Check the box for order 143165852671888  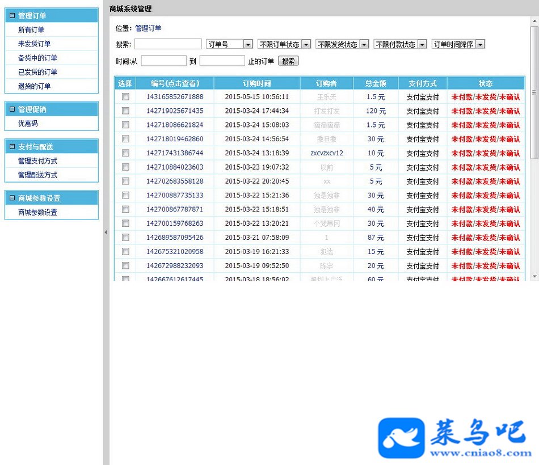[125, 96]
